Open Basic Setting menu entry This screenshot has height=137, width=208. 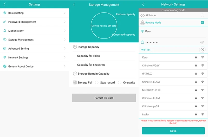[x=35, y=13]
